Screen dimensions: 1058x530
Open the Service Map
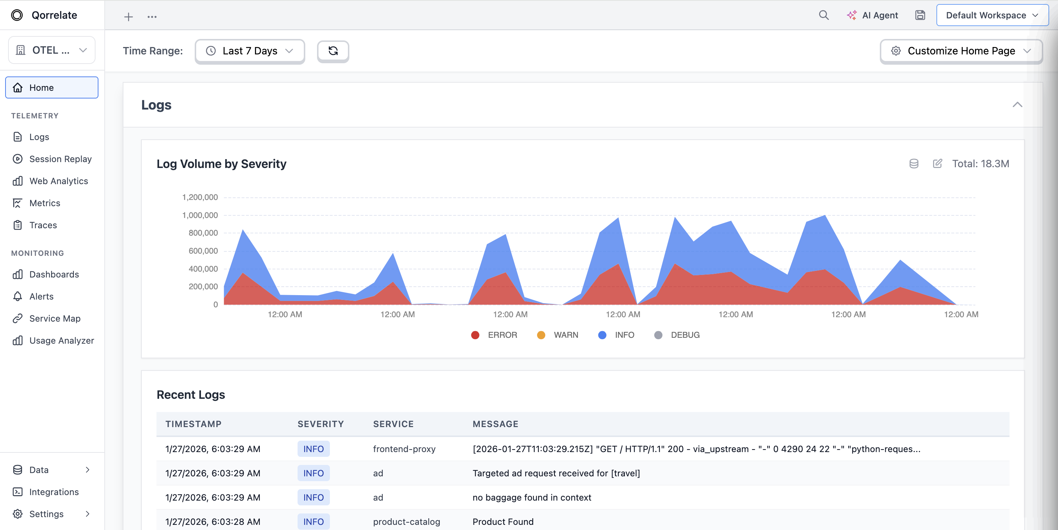[x=54, y=318]
